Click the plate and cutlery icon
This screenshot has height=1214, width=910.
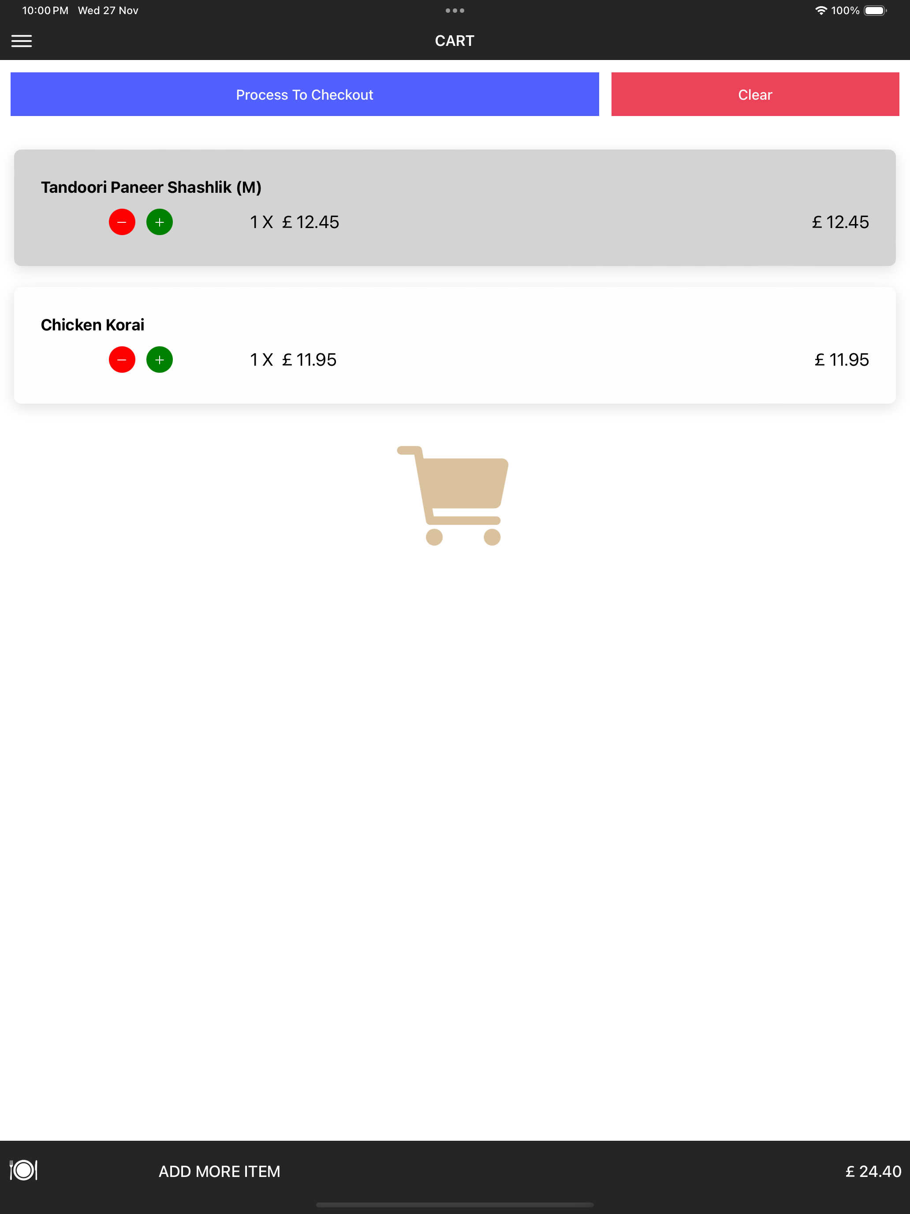click(x=23, y=1170)
